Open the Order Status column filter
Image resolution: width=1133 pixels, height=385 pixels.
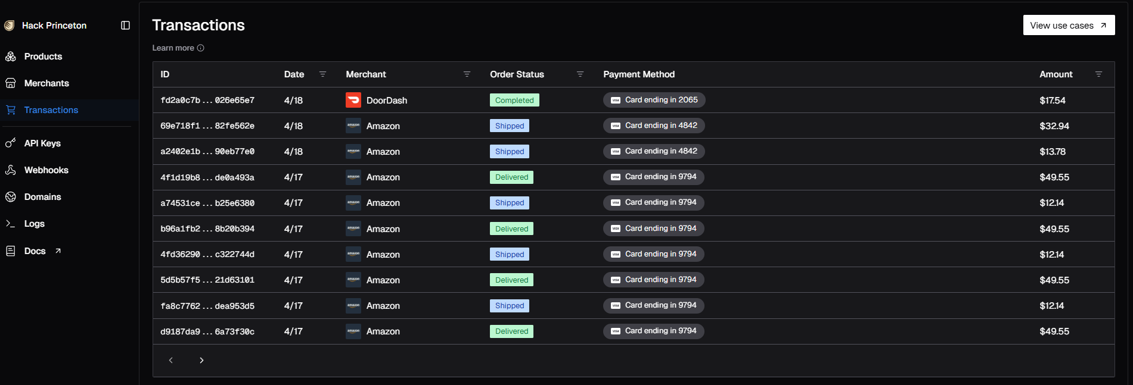point(580,74)
